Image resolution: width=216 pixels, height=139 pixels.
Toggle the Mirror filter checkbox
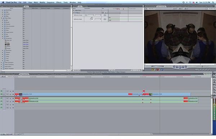(76, 13)
